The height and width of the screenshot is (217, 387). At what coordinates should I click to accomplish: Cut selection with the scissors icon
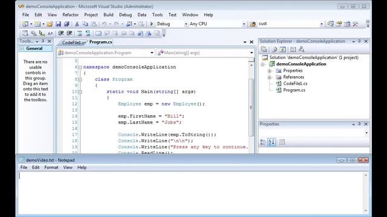click(x=77, y=24)
